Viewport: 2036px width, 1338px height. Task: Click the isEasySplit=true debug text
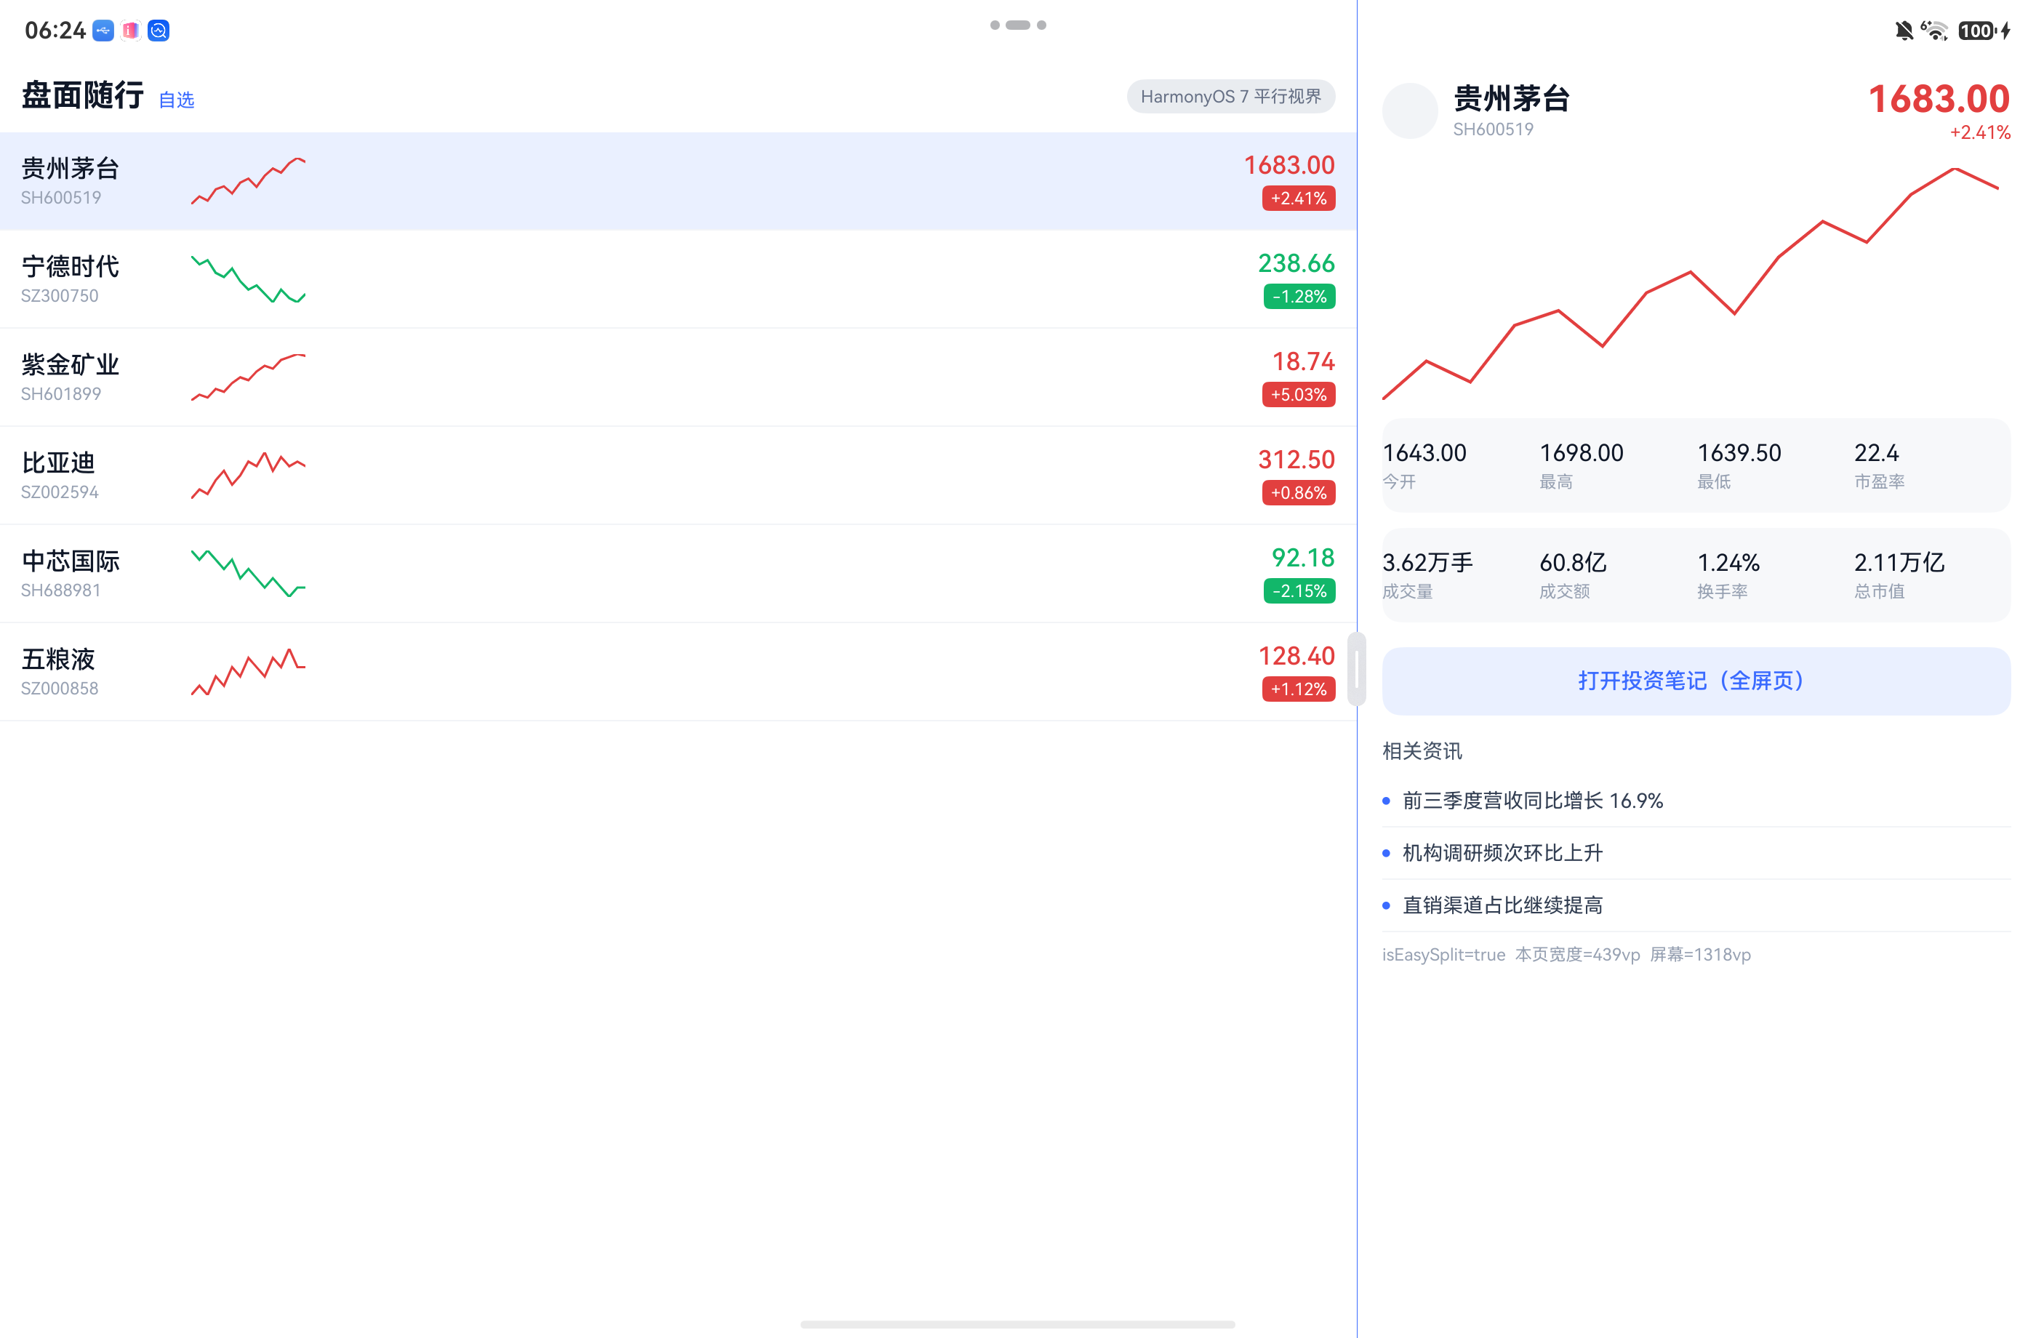click(1443, 955)
